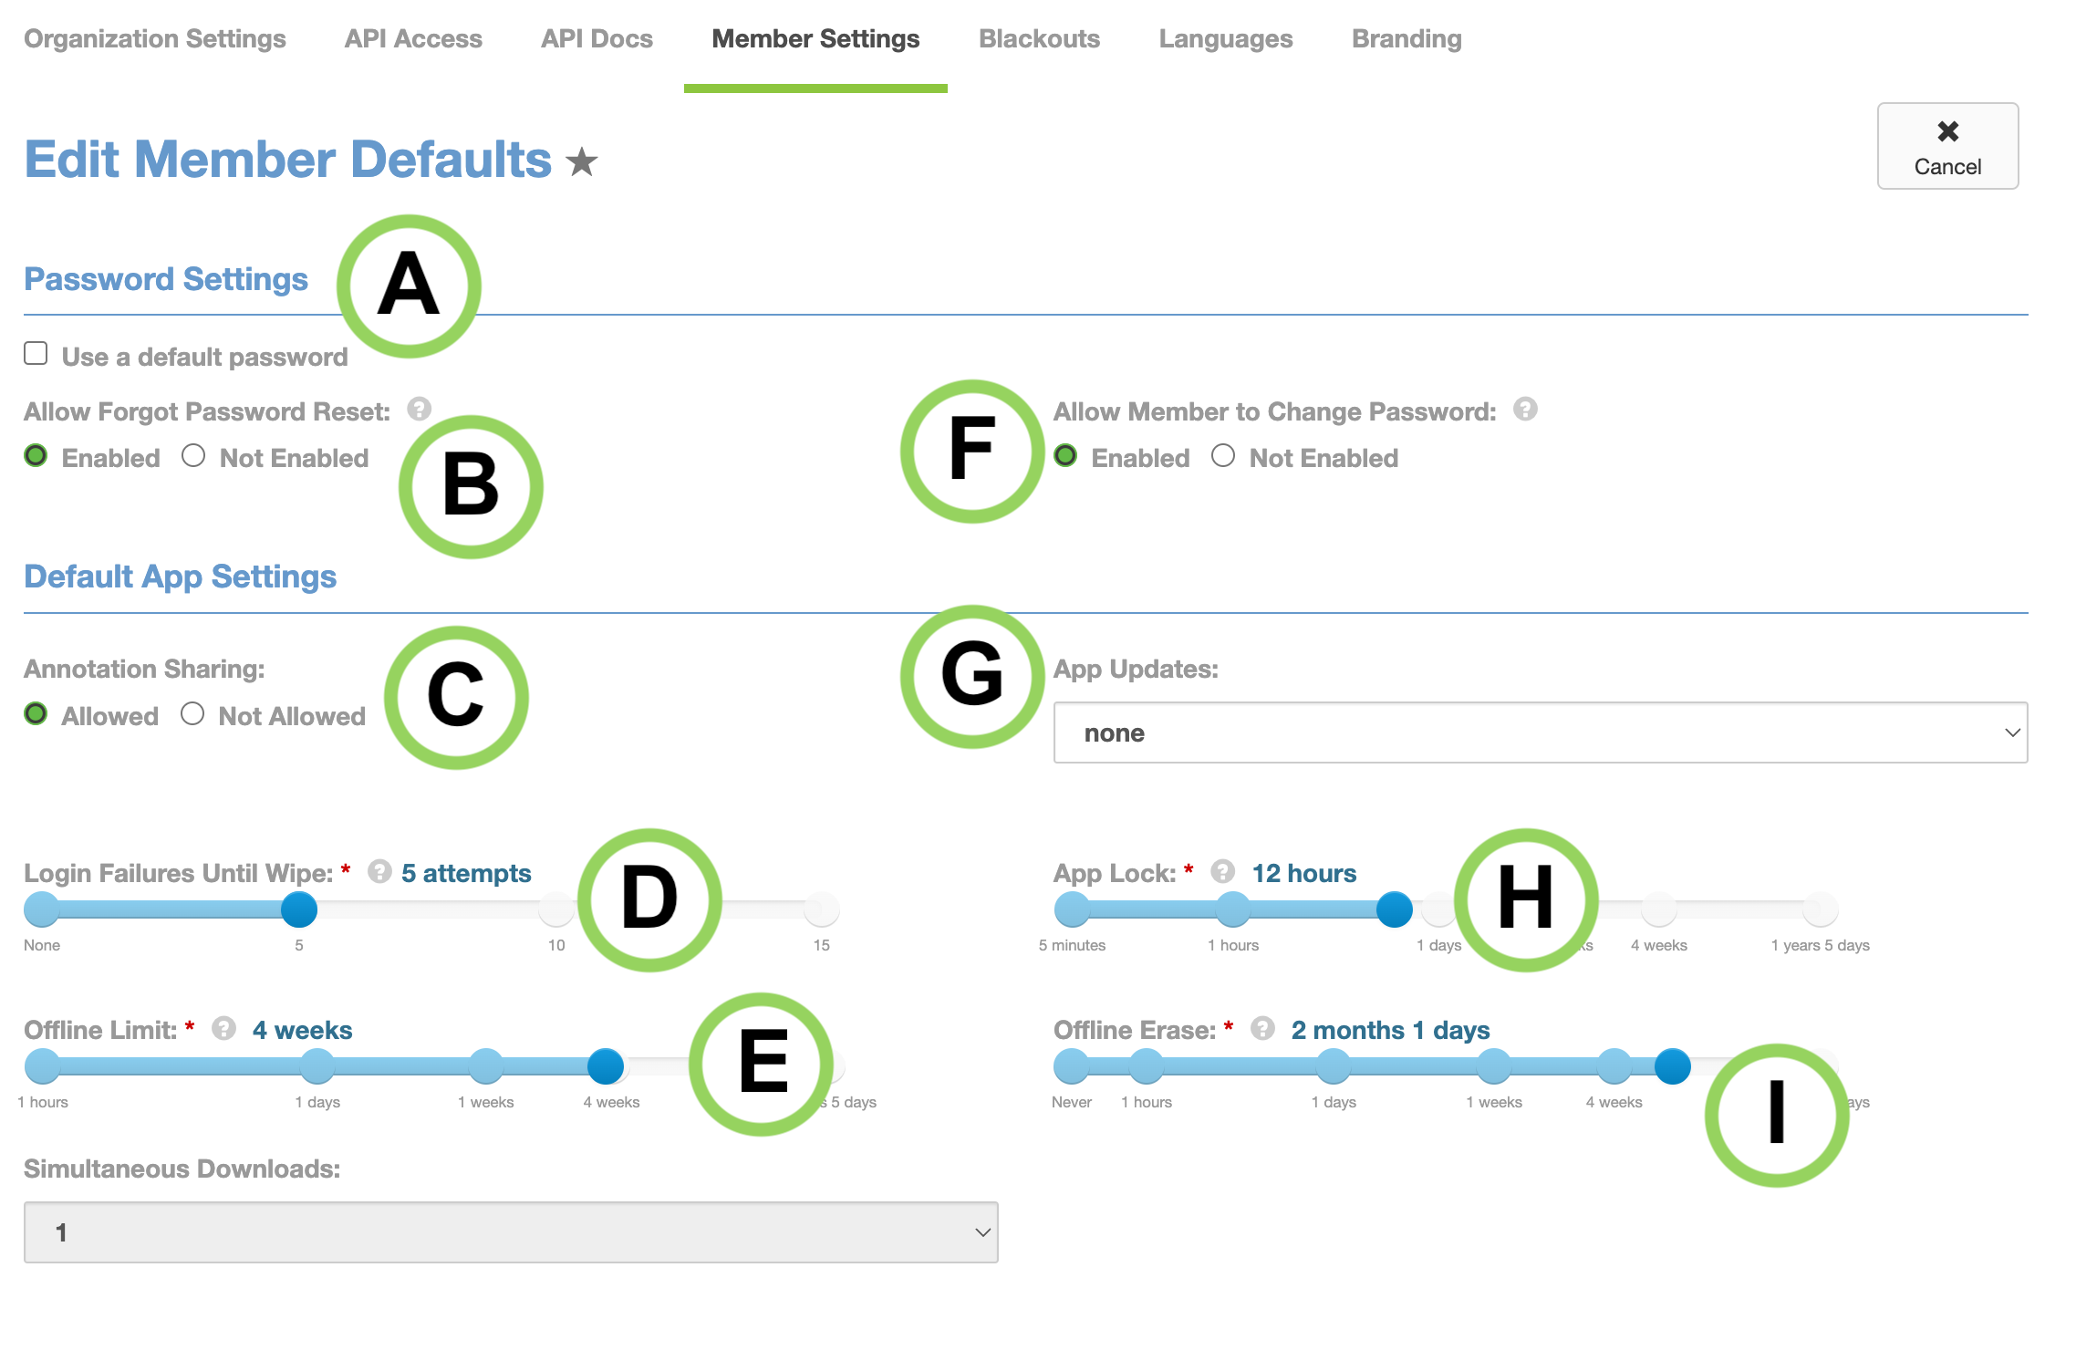The width and height of the screenshot is (2076, 1361).
Task: Open Organization Settings tab
Action: (x=155, y=39)
